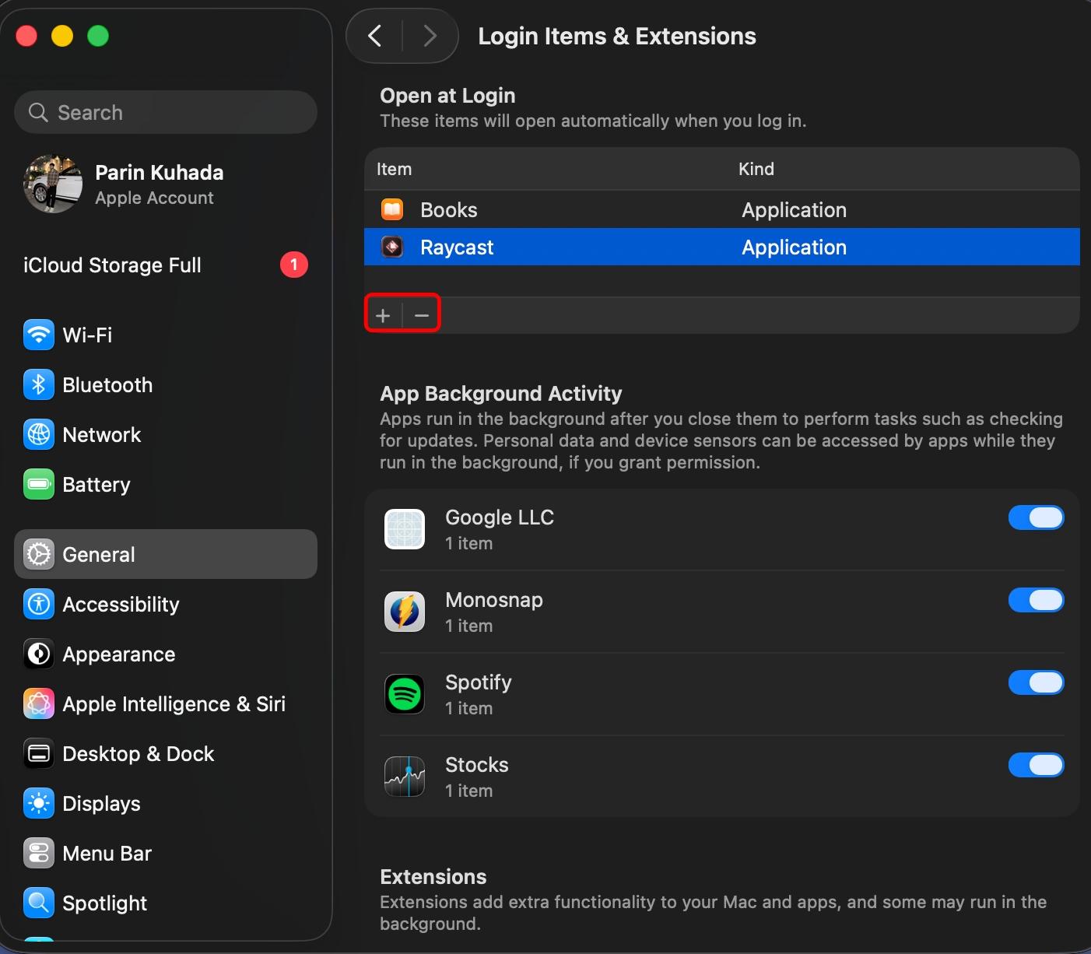1091x954 pixels.
Task: Open Bluetooth settings
Action: tap(166, 385)
